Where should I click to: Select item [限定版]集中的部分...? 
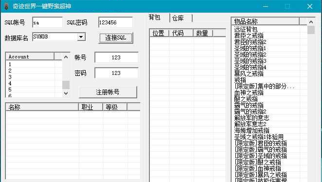click(265, 86)
